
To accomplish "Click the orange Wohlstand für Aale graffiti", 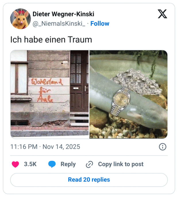I will pyautogui.click(x=47, y=90).
